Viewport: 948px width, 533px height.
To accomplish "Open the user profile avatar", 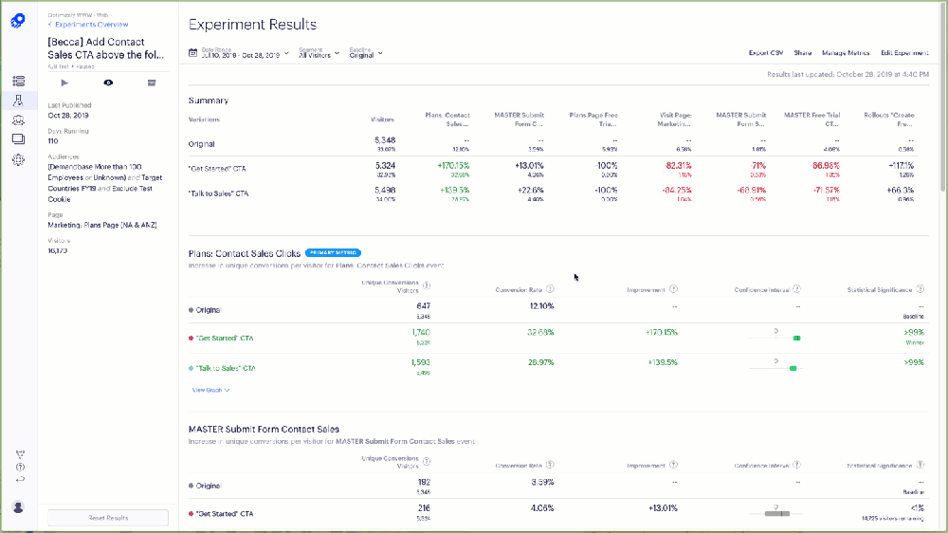I will click(x=18, y=506).
